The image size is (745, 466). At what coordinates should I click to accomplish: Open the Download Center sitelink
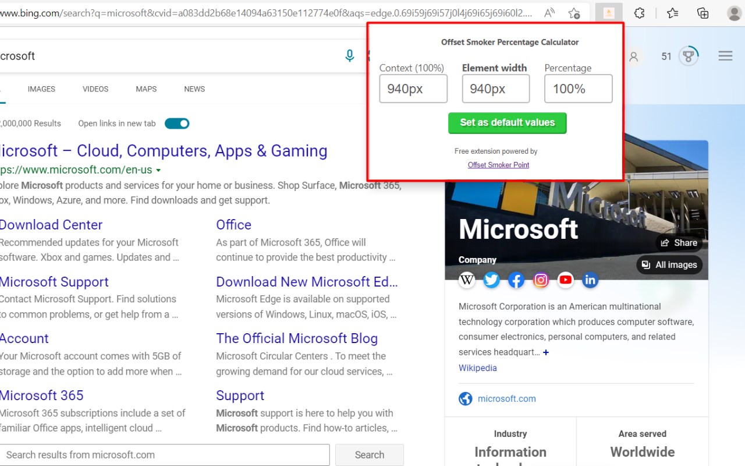[x=51, y=225]
